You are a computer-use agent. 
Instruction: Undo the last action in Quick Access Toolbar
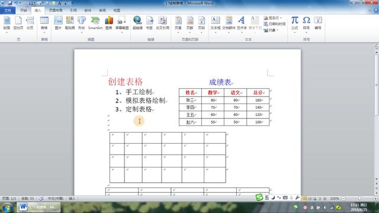coord(17,4)
